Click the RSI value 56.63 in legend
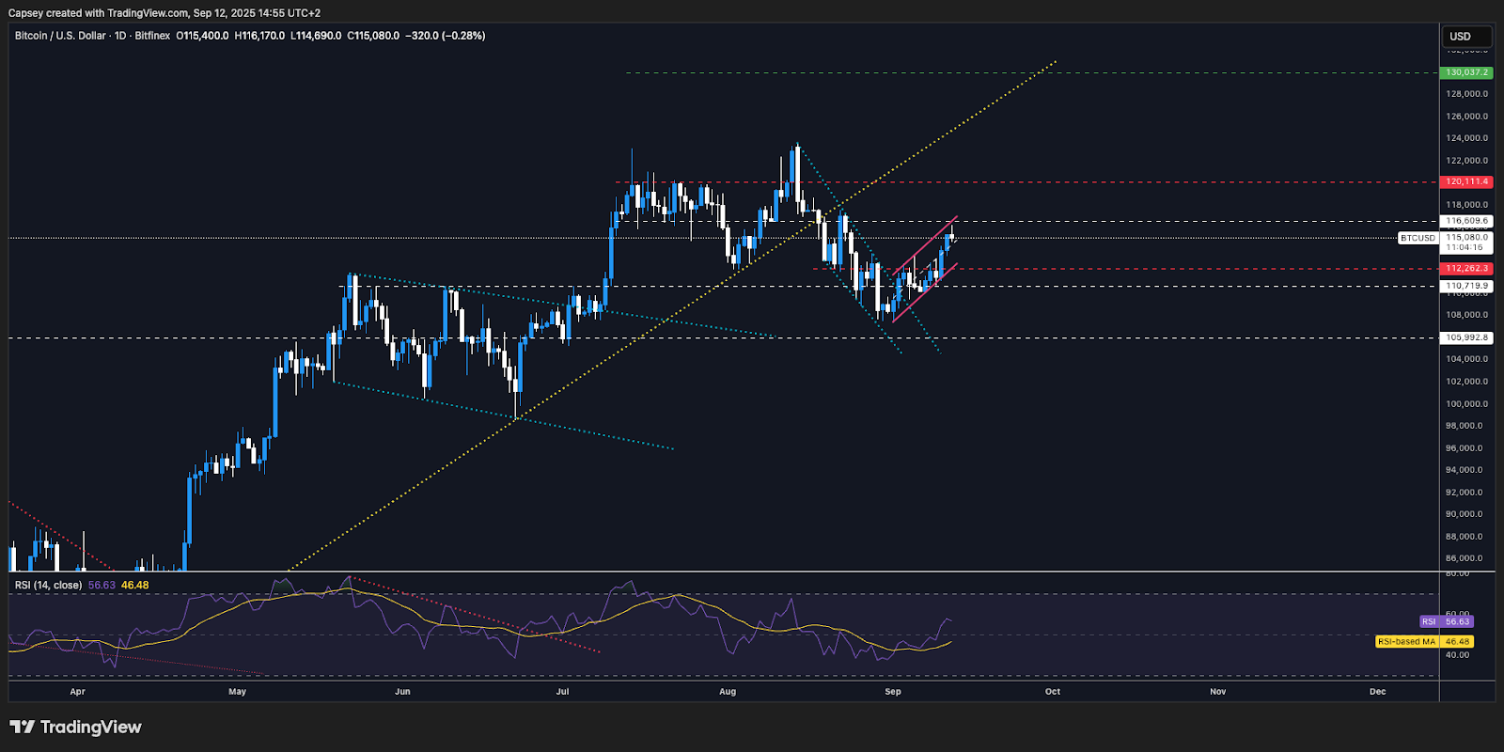Viewport: 1504px width, 752px height. tap(102, 585)
